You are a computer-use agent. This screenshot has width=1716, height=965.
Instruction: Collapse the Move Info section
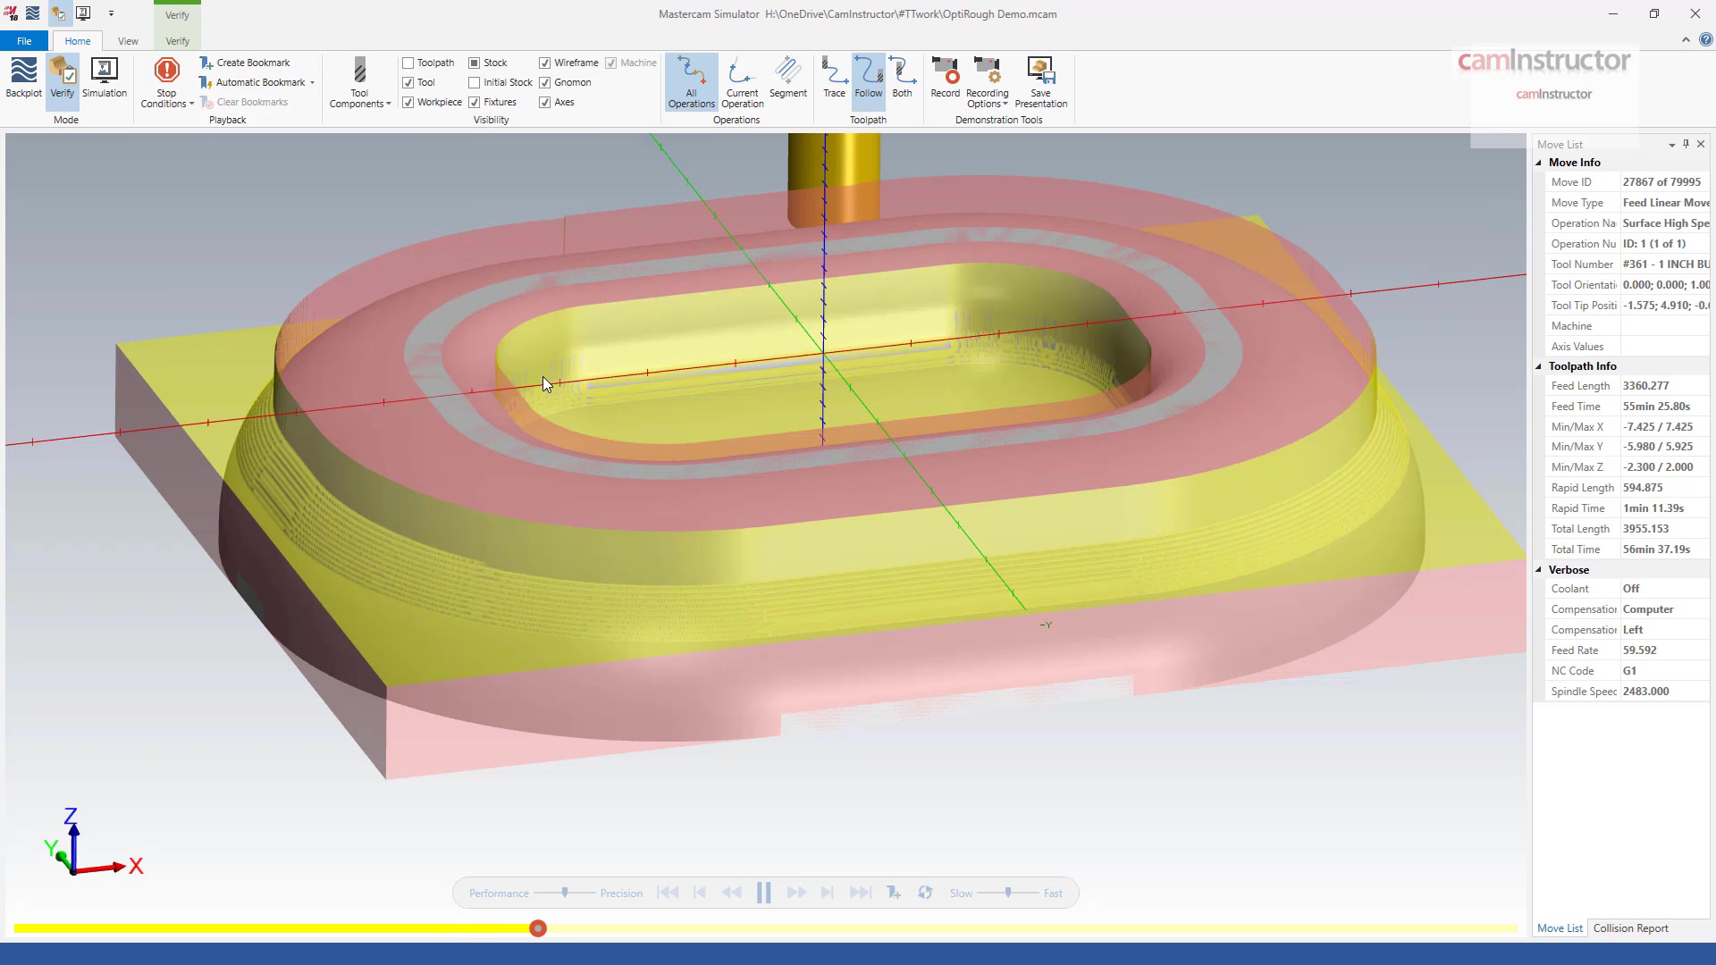pos(1540,162)
